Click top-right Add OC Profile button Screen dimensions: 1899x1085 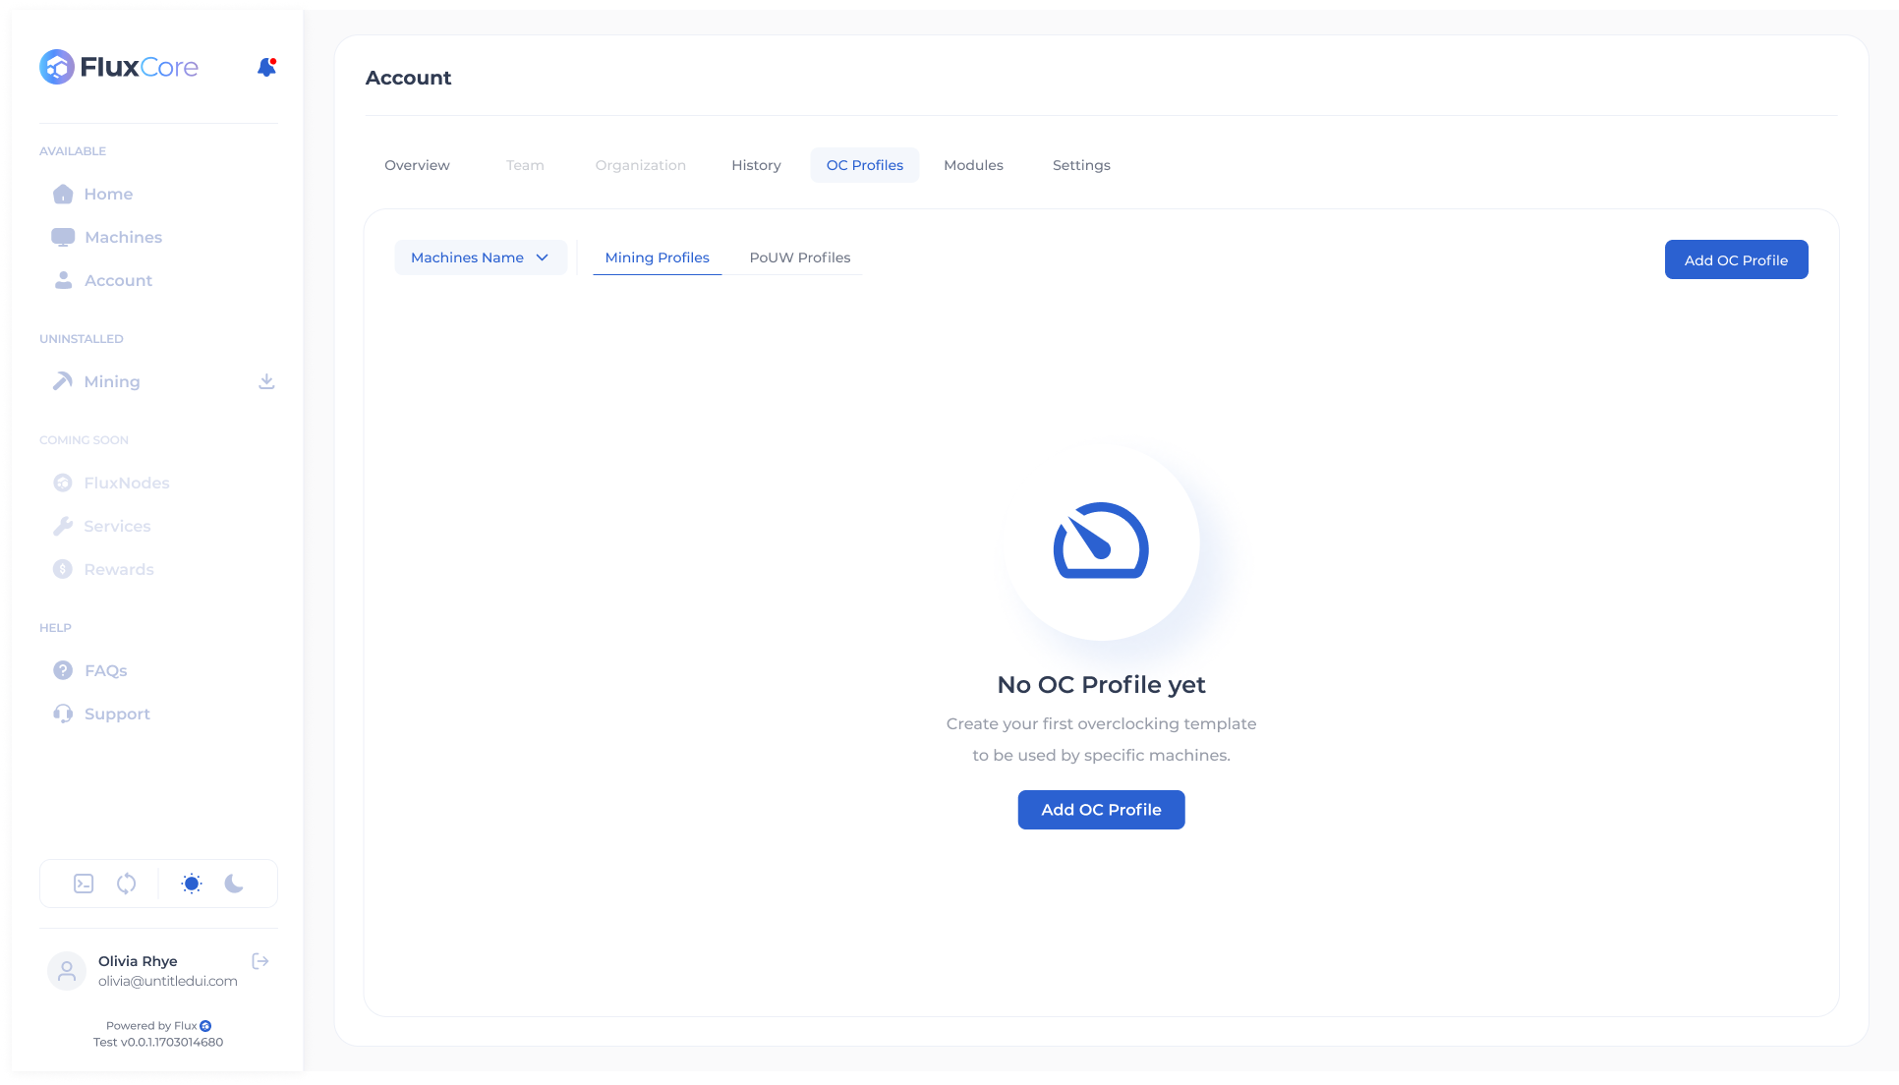click(x=1736, y=259)
